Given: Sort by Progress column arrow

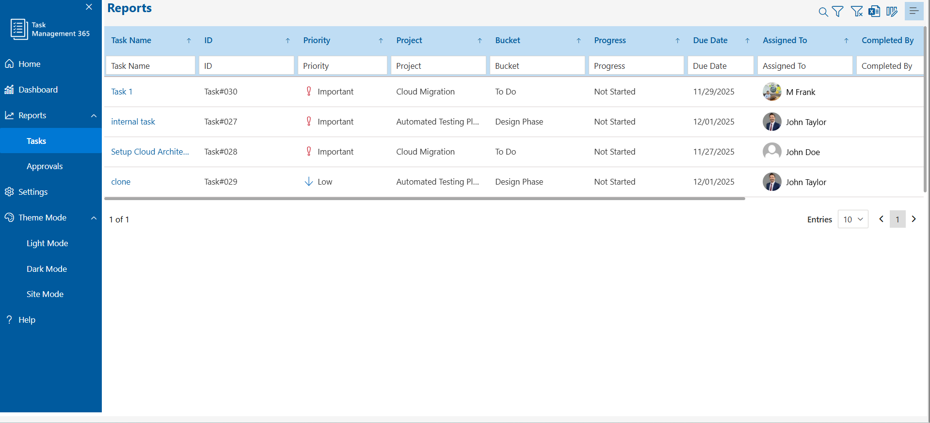Looking at the screenshot, I should tap(678, 41).
